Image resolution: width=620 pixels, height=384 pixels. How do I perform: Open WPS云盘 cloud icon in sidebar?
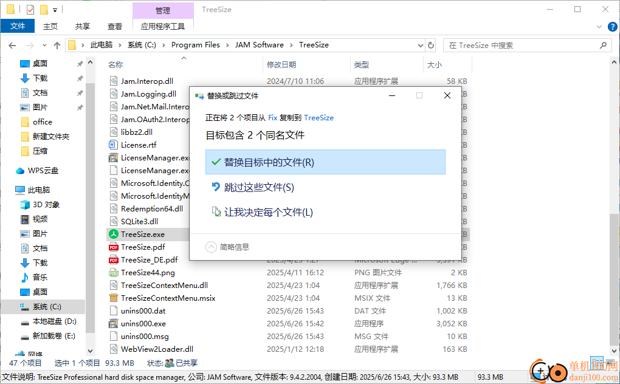click(20, 171)
